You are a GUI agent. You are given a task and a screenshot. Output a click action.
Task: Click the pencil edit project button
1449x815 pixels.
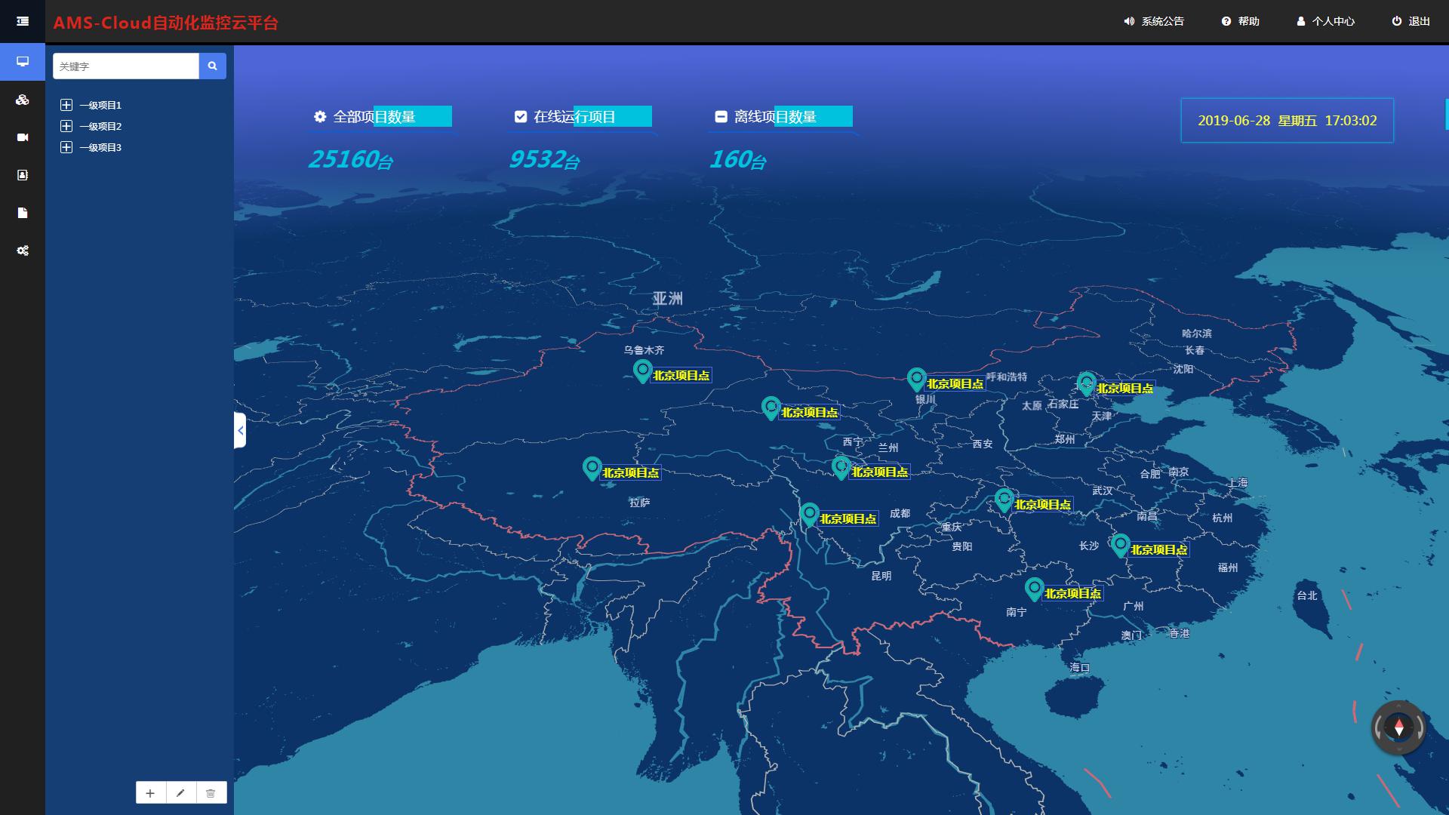point(180,793)
